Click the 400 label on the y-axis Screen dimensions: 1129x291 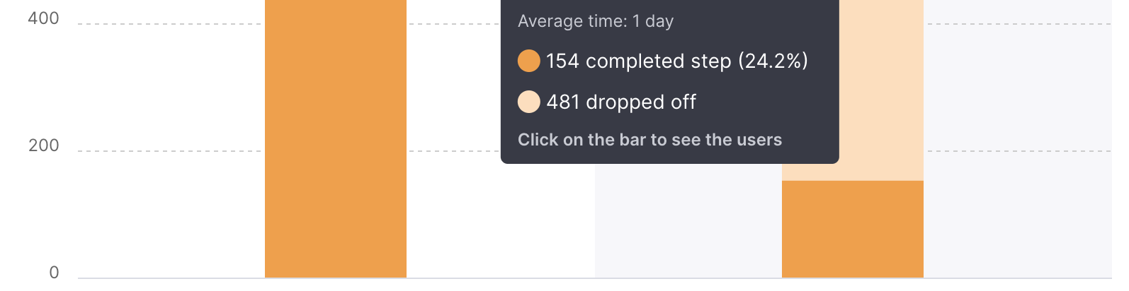pos(44,18)
